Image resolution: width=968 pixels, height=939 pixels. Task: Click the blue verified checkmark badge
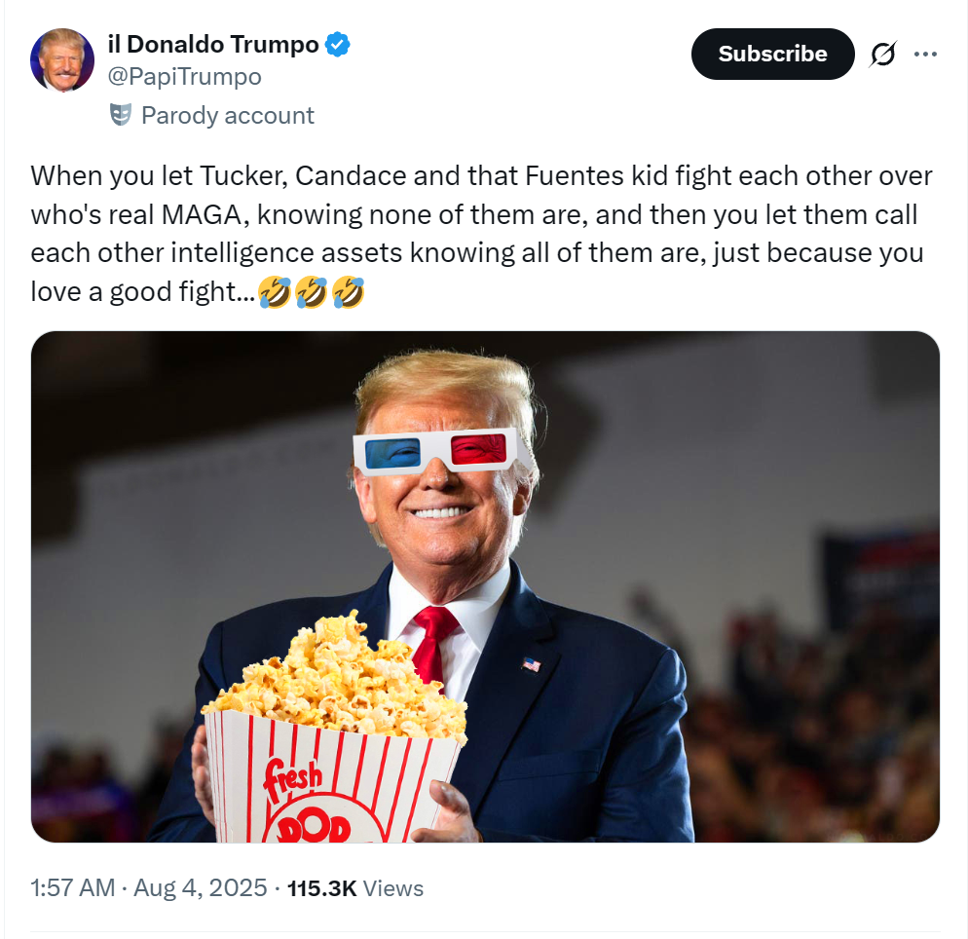(337, 45)
